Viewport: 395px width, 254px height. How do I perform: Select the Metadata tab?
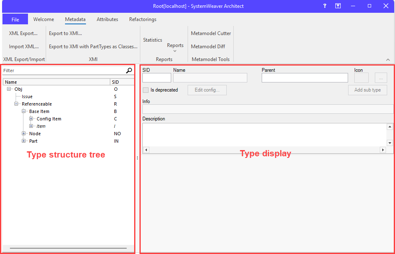(75, 19)
